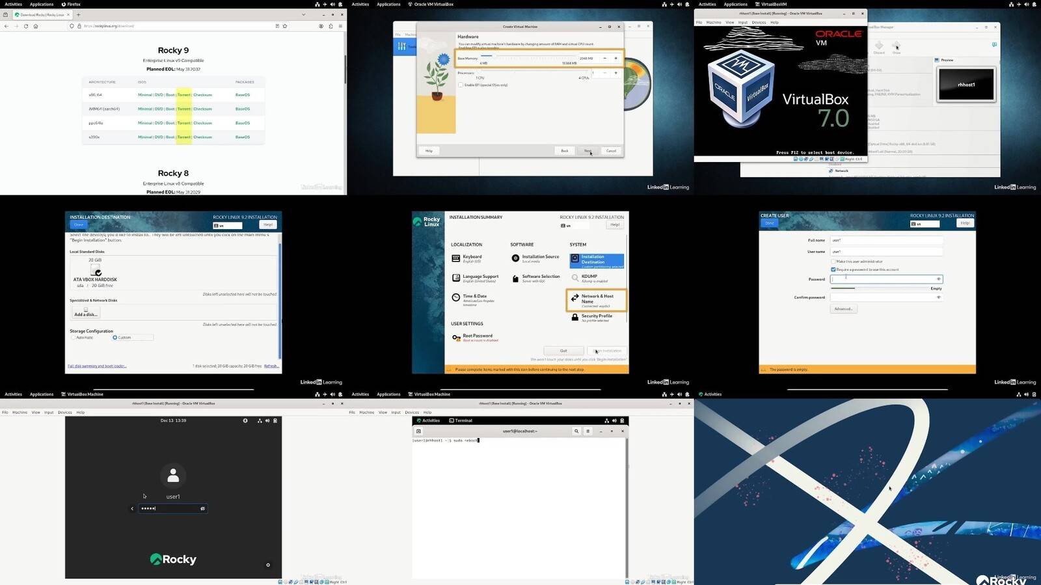Toggle Require a password to use this account
1041x585 pixels.
[833, 269]
